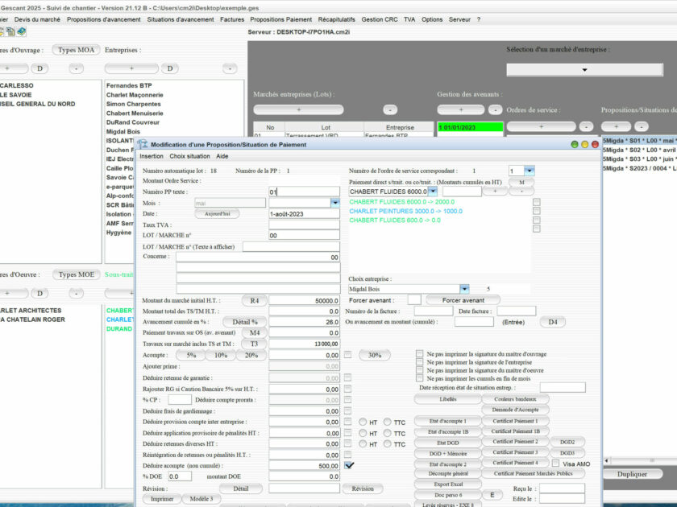This screenshot has width=677, height=507.
Task: Click the Avancement cumulé en % field
Action: coord(304,322)
